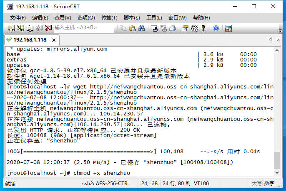The image size is (286, 191).
Task: Click the Find binoculars icon
Action: (x=142, y=28)
